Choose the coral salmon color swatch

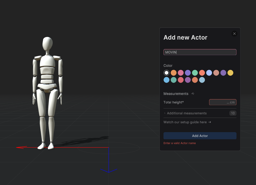click(202, 73)
